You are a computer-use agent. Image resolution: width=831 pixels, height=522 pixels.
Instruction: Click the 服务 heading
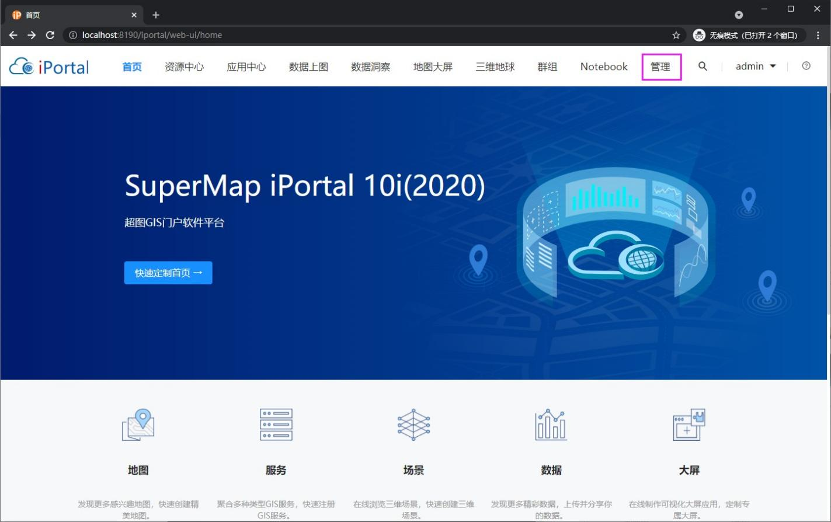point(276,470)
